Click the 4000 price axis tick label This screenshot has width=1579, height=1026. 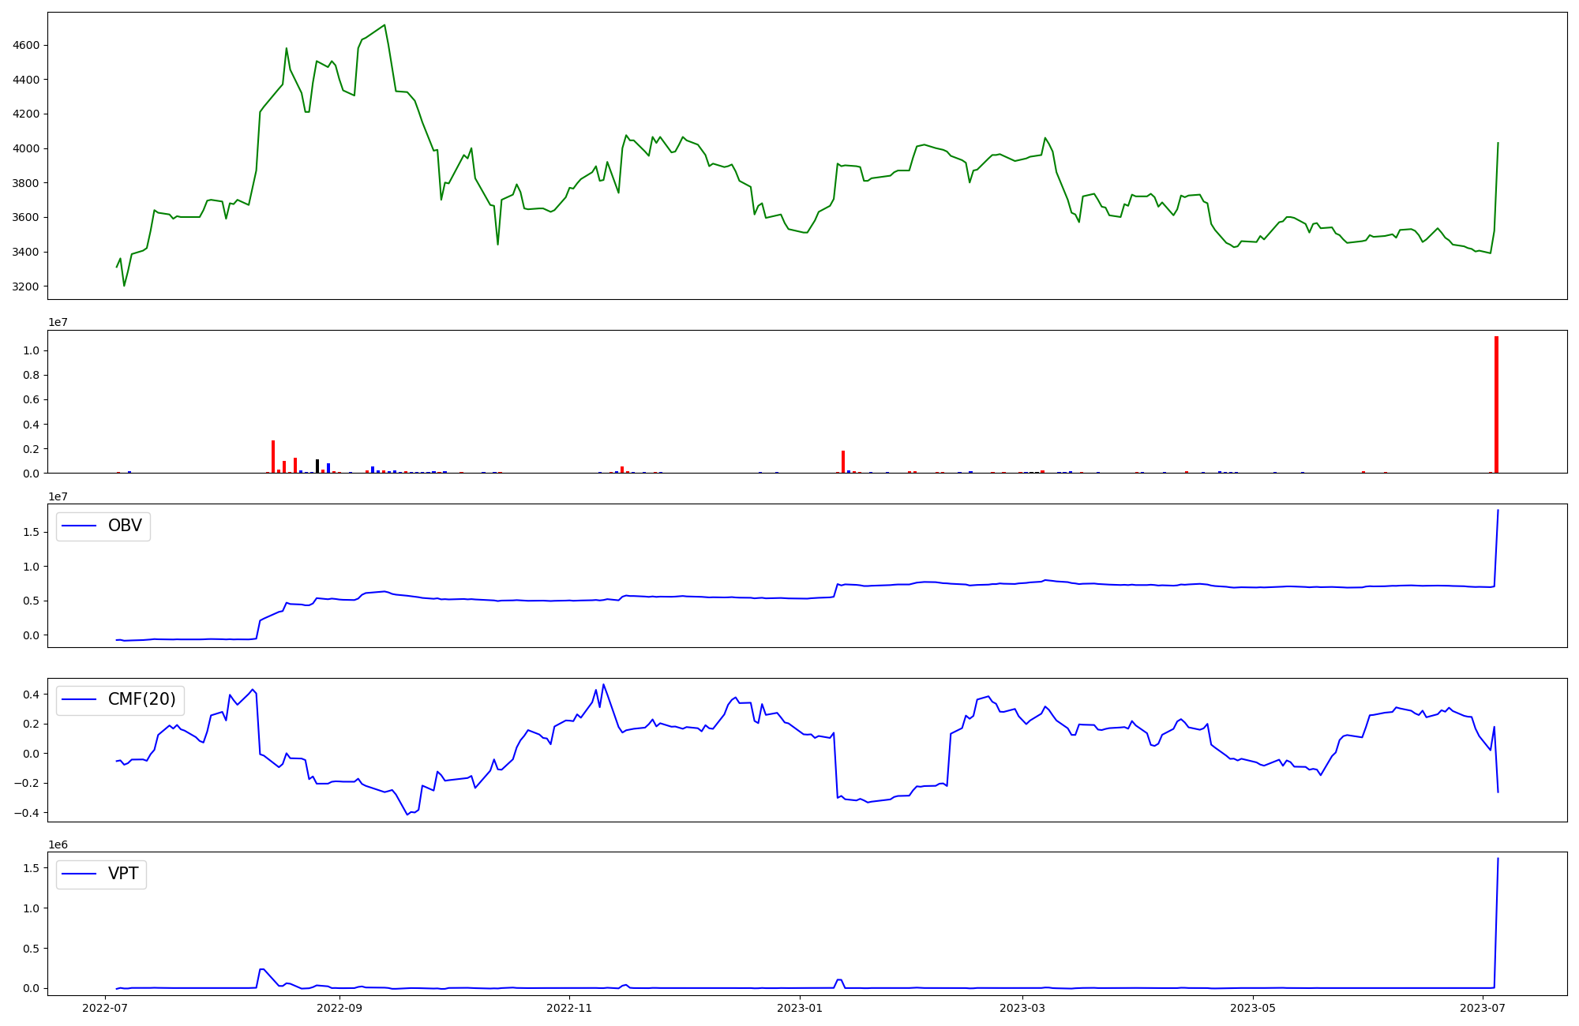pos(26,149)
